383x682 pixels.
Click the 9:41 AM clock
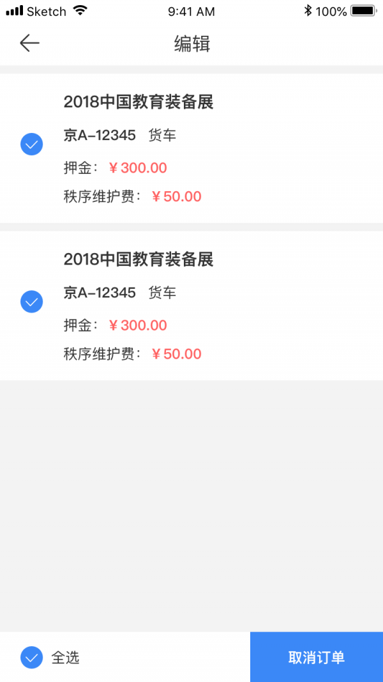[191, 12]
